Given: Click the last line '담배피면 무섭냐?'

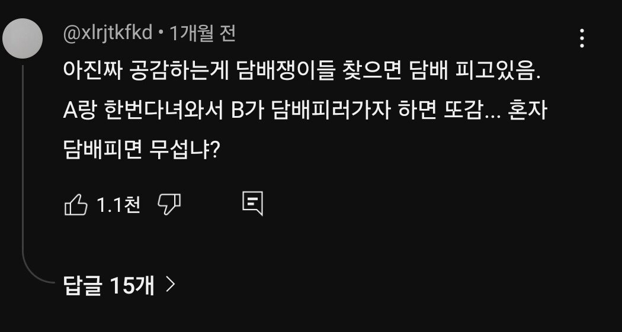Looking at the screenshot, I should (x=142, y=152).
